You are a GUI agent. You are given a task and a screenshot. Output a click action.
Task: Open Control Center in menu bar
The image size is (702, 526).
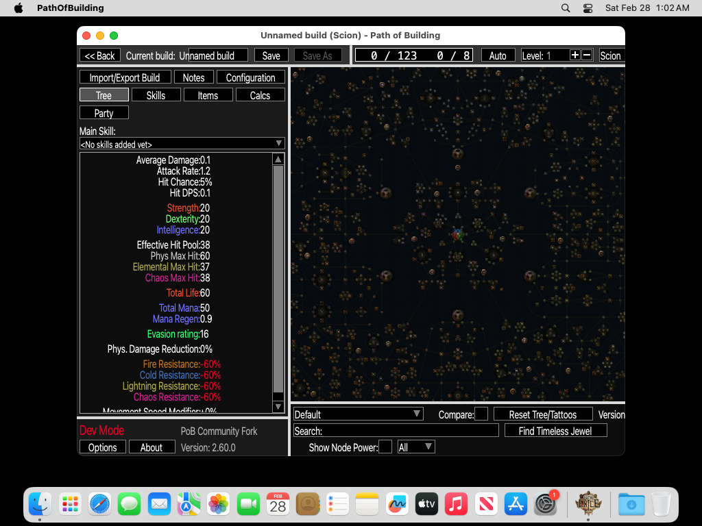[588, 8]
